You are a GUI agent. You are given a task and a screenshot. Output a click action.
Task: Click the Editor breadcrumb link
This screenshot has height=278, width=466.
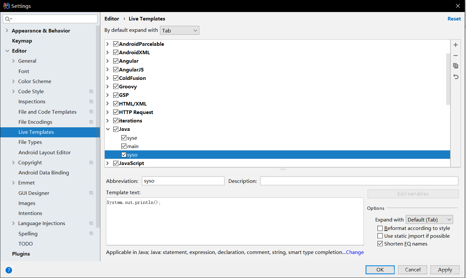click(x=112, y=19)
